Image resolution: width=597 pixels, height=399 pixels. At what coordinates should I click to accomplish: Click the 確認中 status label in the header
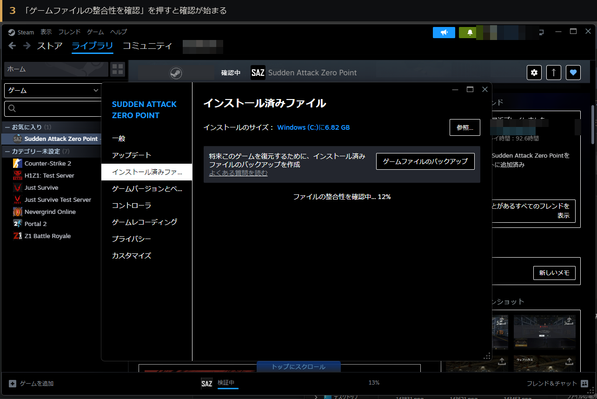click(231, 73)
